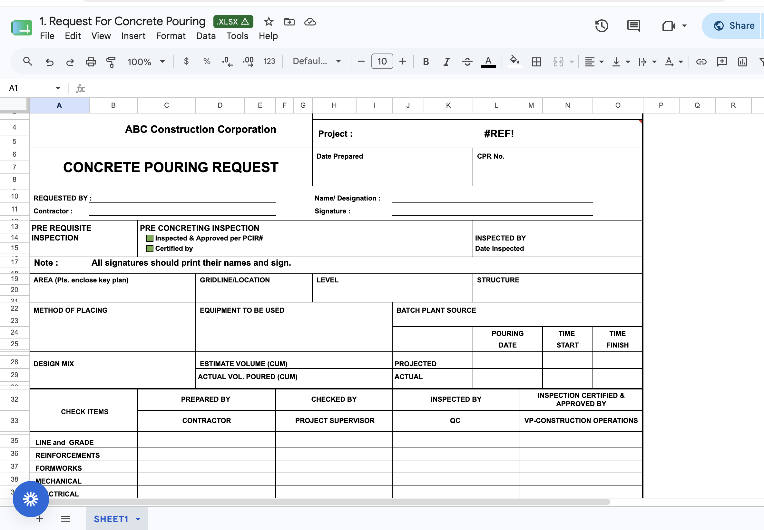Screen dimensions: 764x530
Task: Decrease font size with minus button
Action: pos(361,62)
